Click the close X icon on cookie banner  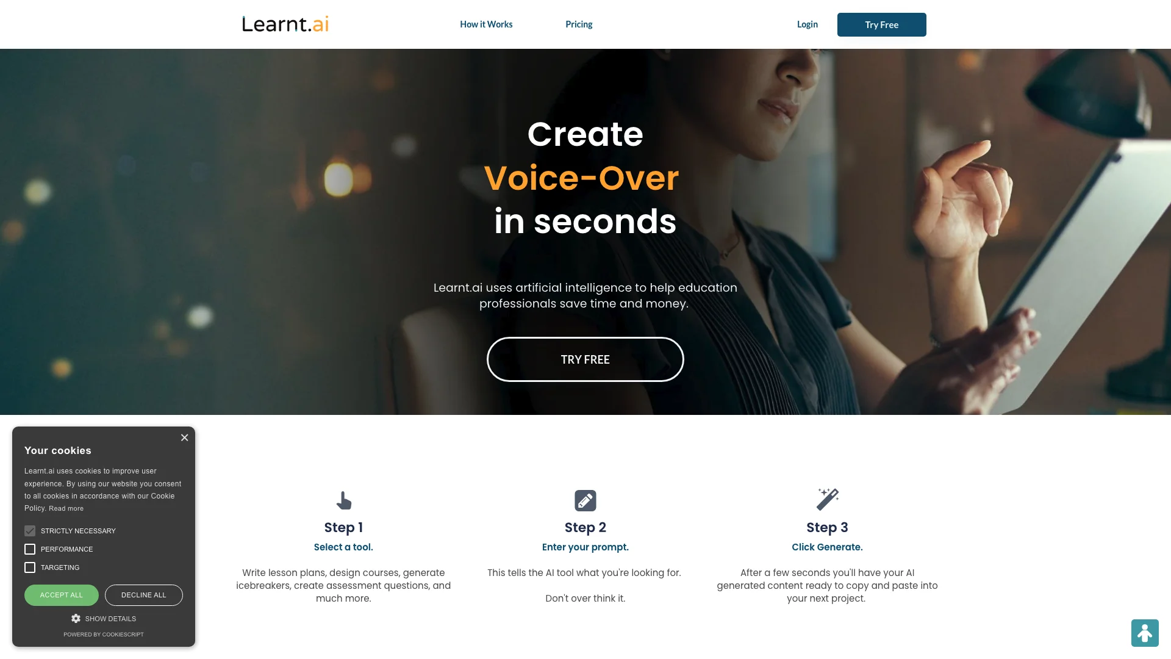(184, 438)
